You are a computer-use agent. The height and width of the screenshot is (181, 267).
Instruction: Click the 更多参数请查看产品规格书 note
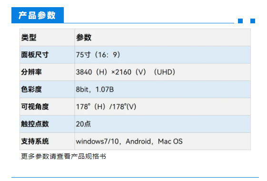[63, 156]
